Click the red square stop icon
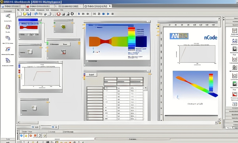Viewport: 238px width, 143px height. (x=59, y=14)
